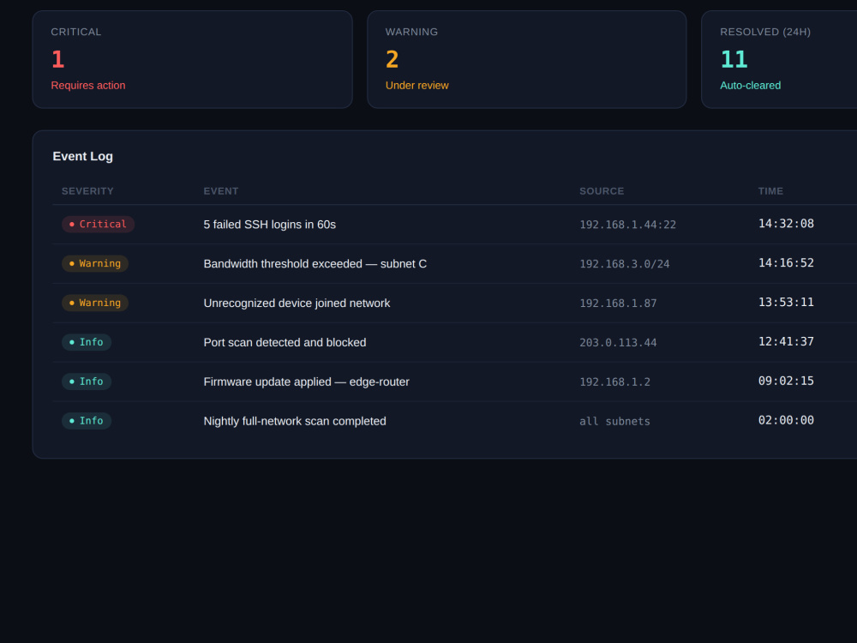This screenshot has height=643, width=857.
Task: Click 'Firmware update applied — edge-router' event
Action: tap(306, 382)
